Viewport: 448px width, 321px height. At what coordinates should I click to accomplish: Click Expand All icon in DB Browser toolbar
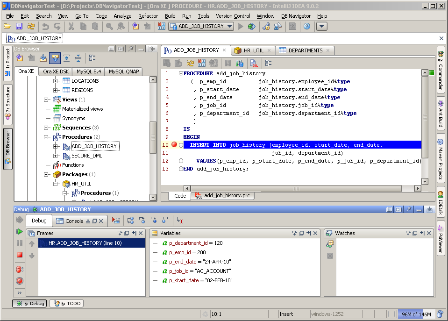[67, 58]
